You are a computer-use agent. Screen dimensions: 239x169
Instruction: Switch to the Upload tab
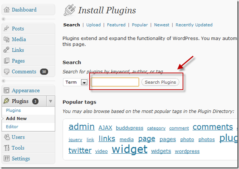[x=93, y=25]
